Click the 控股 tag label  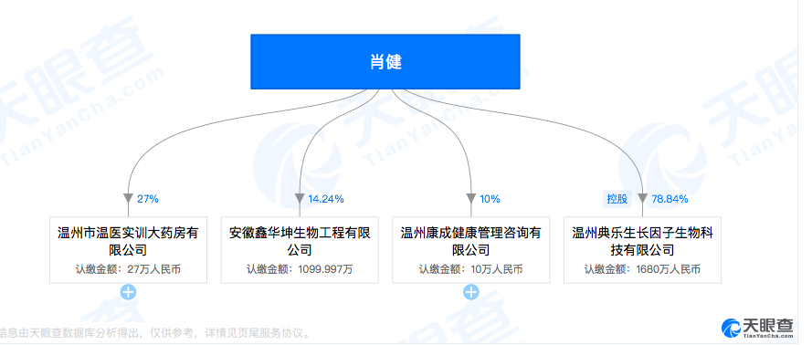coord(617,199)
